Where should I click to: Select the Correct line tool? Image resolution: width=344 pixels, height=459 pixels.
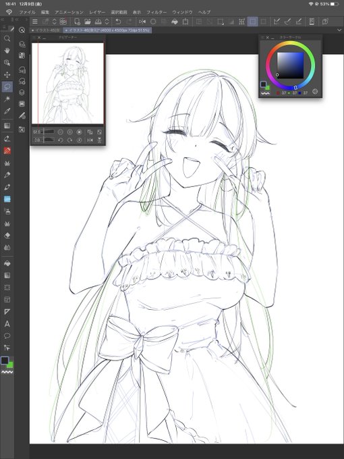coord(7,348)
